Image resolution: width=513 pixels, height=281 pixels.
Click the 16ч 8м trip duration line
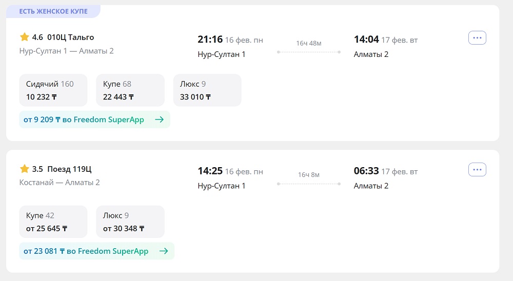(308, 184)
